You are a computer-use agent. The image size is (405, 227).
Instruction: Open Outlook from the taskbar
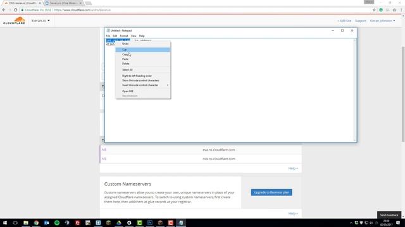[46, 223]
